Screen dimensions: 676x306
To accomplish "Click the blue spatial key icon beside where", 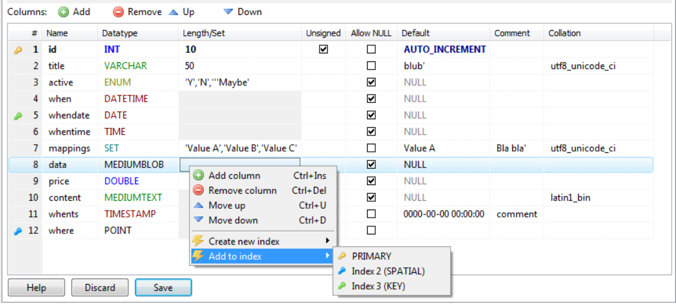I will pos(18,231).
